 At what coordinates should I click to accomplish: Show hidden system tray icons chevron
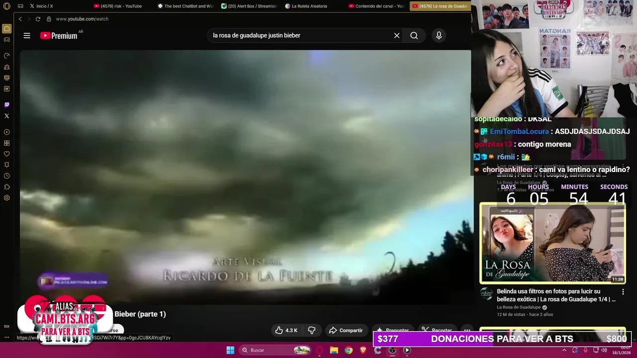[x=564, y=350]
